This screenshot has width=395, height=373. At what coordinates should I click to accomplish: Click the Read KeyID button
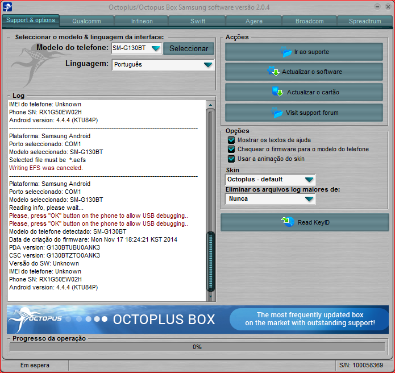pos(305,222)
